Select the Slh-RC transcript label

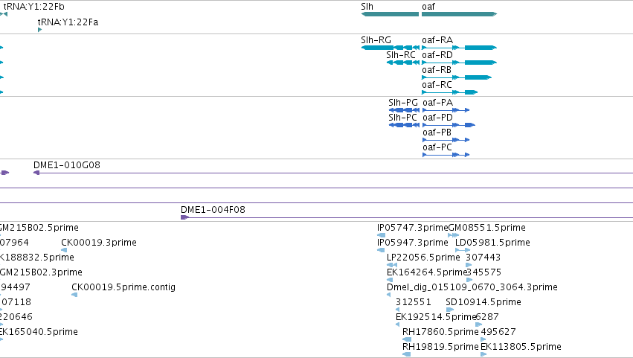[401, 55]
